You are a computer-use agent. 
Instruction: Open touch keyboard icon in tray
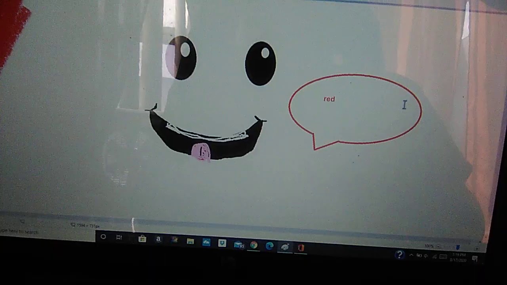[x=443, y=257]
